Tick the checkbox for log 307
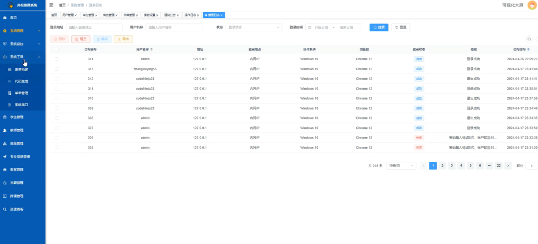The height and width of the screenshot is (244, 538). pos(57,128)
